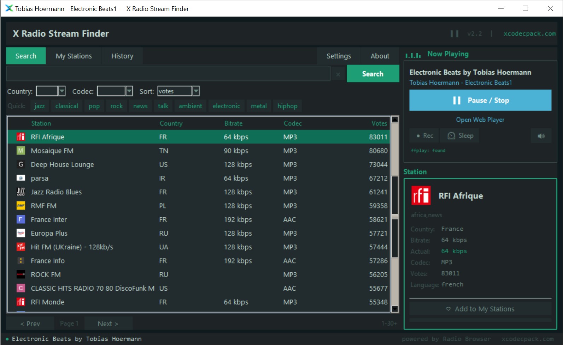
Task: Open the xcodecpack.com link in header
Action: (x=529, y=34)
